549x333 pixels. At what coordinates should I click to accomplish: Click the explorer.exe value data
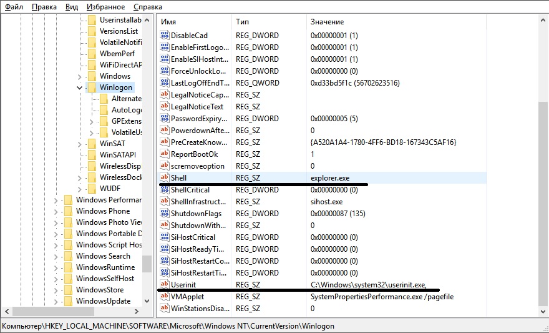pyautogui.click(x=330, y=177)
